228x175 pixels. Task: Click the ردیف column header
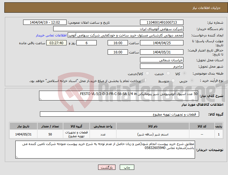click(218, 126)
